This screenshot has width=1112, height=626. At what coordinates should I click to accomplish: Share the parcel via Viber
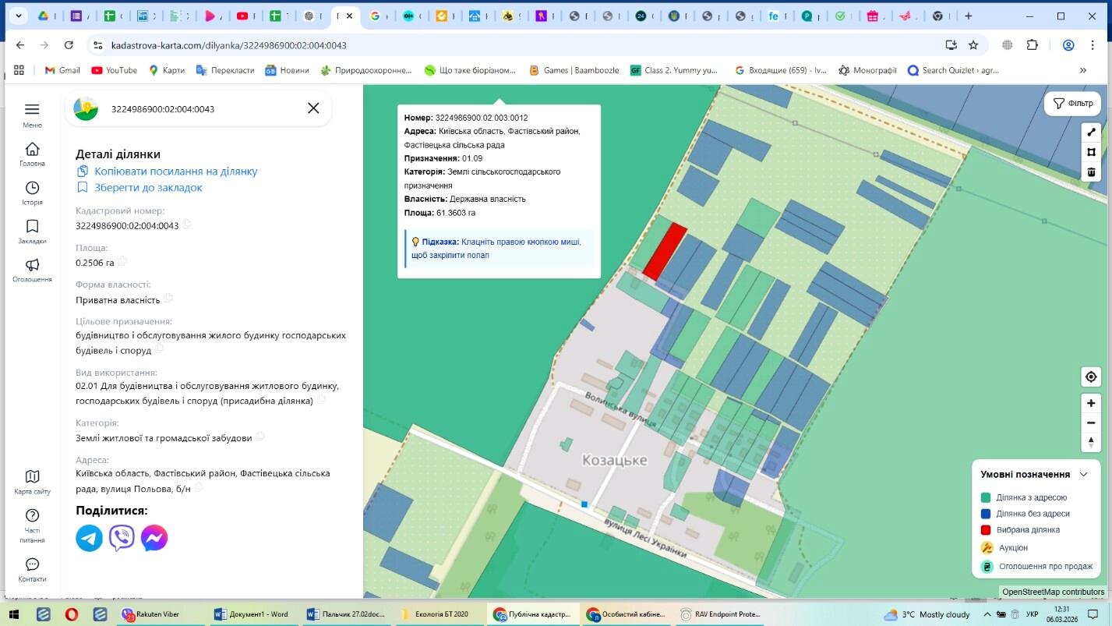pos(122,538)
